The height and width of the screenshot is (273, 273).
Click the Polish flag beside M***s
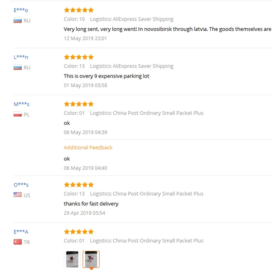pos(17,114)
